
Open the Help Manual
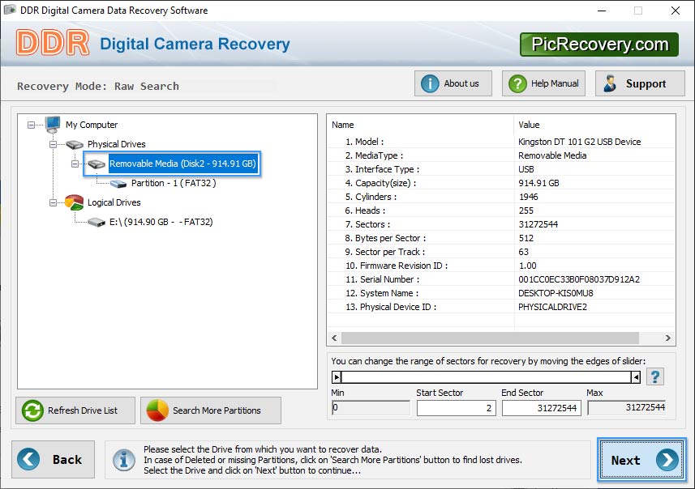543,83
